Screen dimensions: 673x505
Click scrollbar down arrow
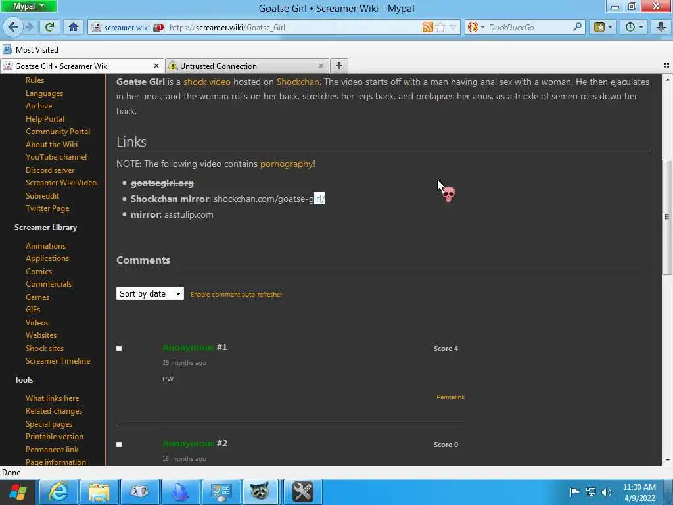667,460
